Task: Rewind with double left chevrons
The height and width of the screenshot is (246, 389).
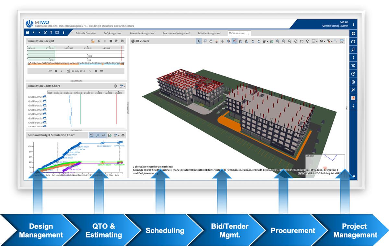Action: 56,71
